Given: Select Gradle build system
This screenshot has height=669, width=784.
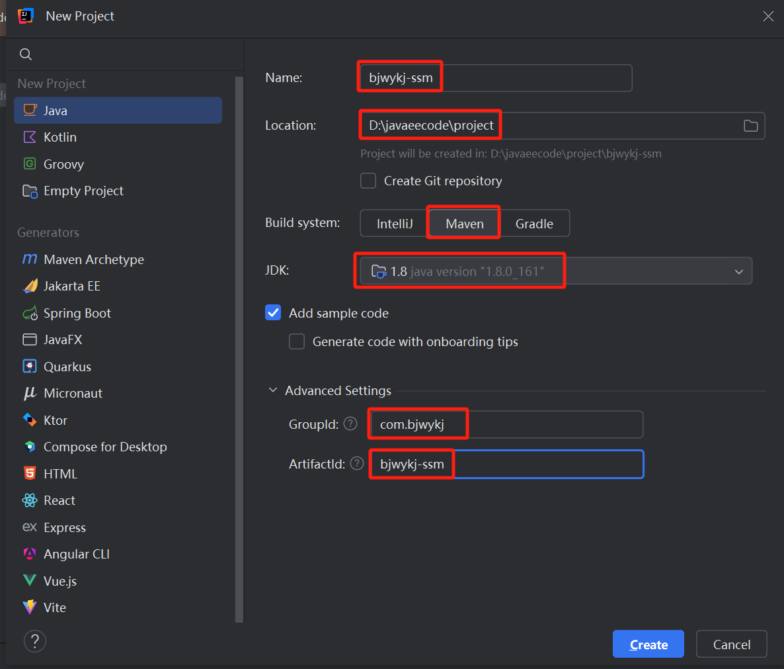Looking at the screenshot, I should [x=535, y=224].
